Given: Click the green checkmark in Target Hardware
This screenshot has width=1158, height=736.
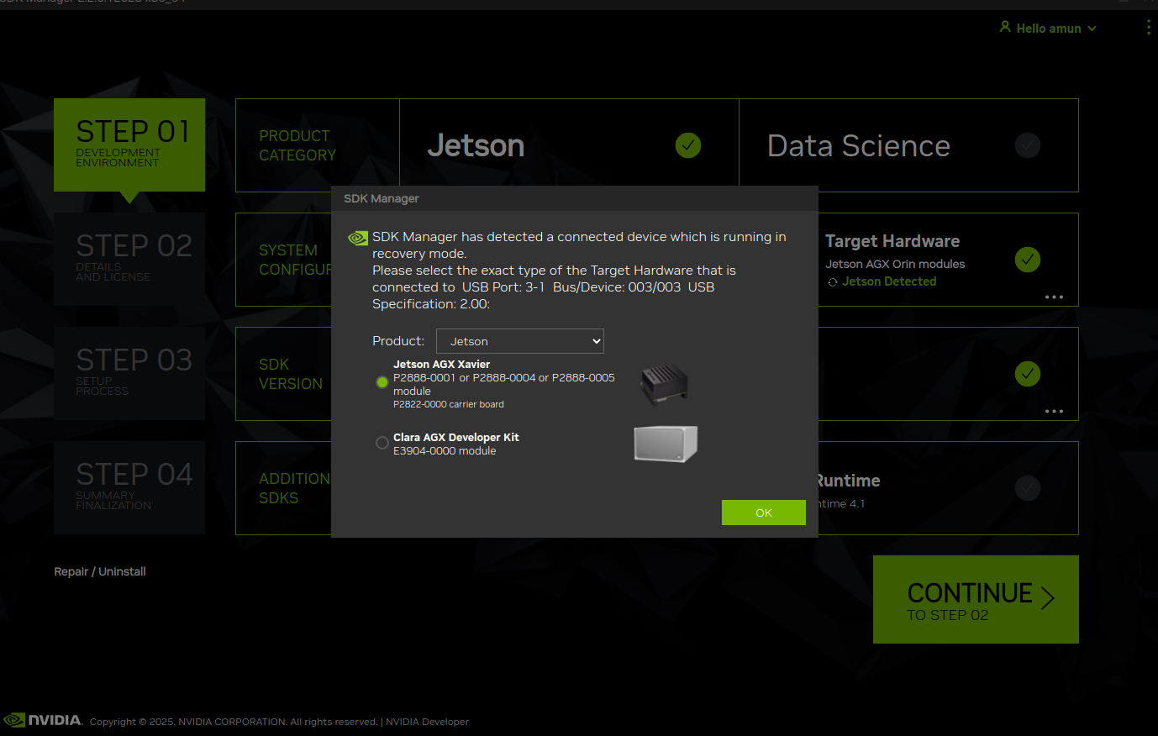Looking at the screenshot, I should 1028,260.
